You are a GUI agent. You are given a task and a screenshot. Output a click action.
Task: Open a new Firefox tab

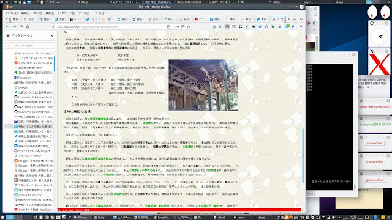point(295,19)
